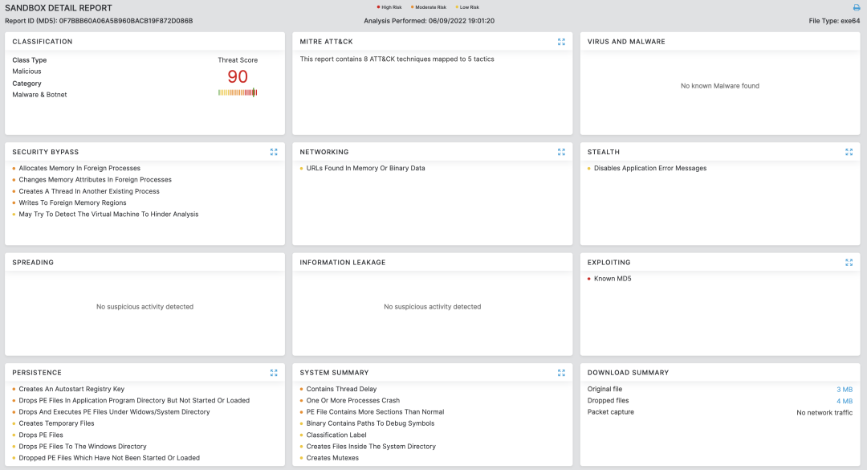This screenshot has width=867, height=470.
Task: Expand the Persistence panel
Action: point(274,373)
